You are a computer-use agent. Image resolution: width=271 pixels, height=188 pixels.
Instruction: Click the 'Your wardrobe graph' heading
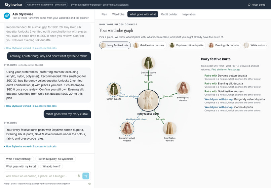[x=116, y=31]
